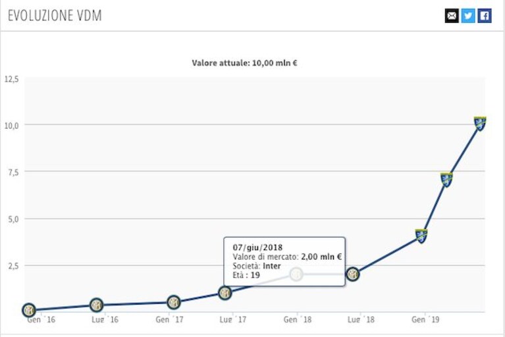
Task: Select the blue crest marker at the 7,5 gridline
Action: [x=446, y=180]
